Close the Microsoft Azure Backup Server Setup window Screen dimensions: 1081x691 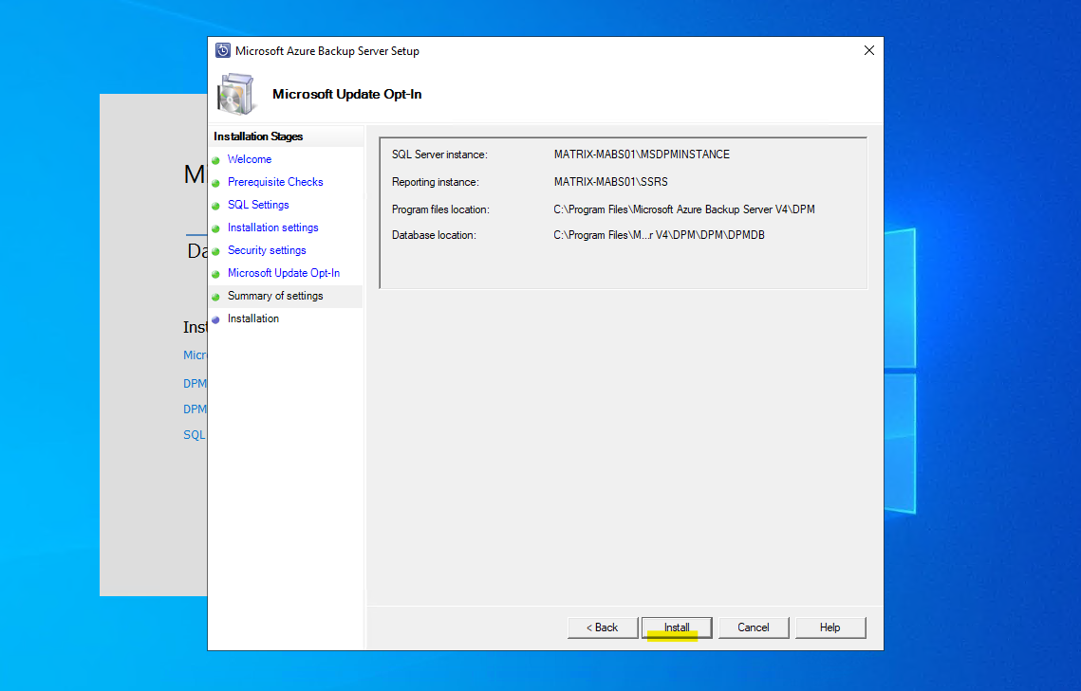click(x=868, y=50)
